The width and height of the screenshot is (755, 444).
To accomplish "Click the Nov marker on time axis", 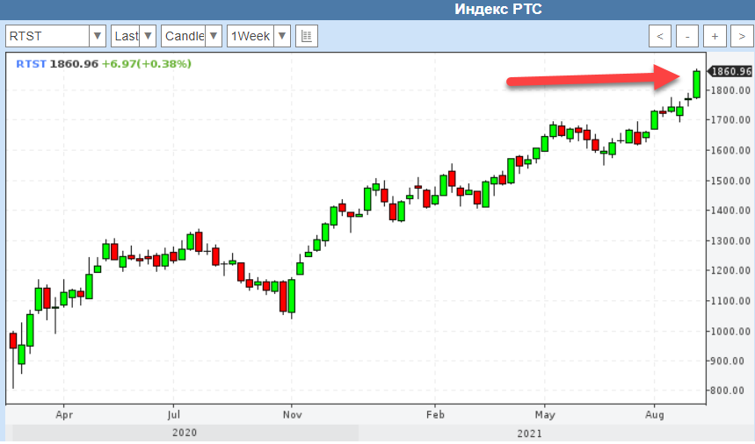I will tap(291, 412).
